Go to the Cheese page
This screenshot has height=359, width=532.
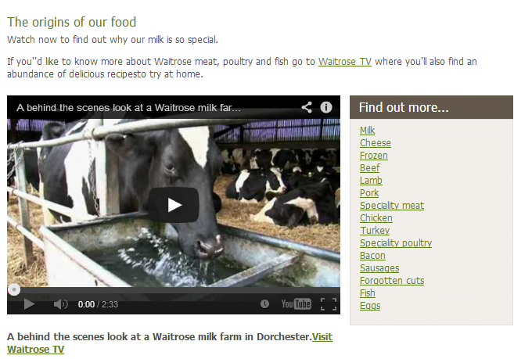tap(376, 143)
